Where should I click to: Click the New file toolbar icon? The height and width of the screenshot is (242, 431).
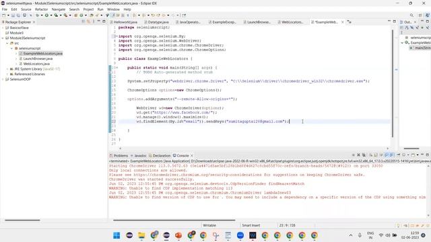pyautogui.click(x=4, y=15)
